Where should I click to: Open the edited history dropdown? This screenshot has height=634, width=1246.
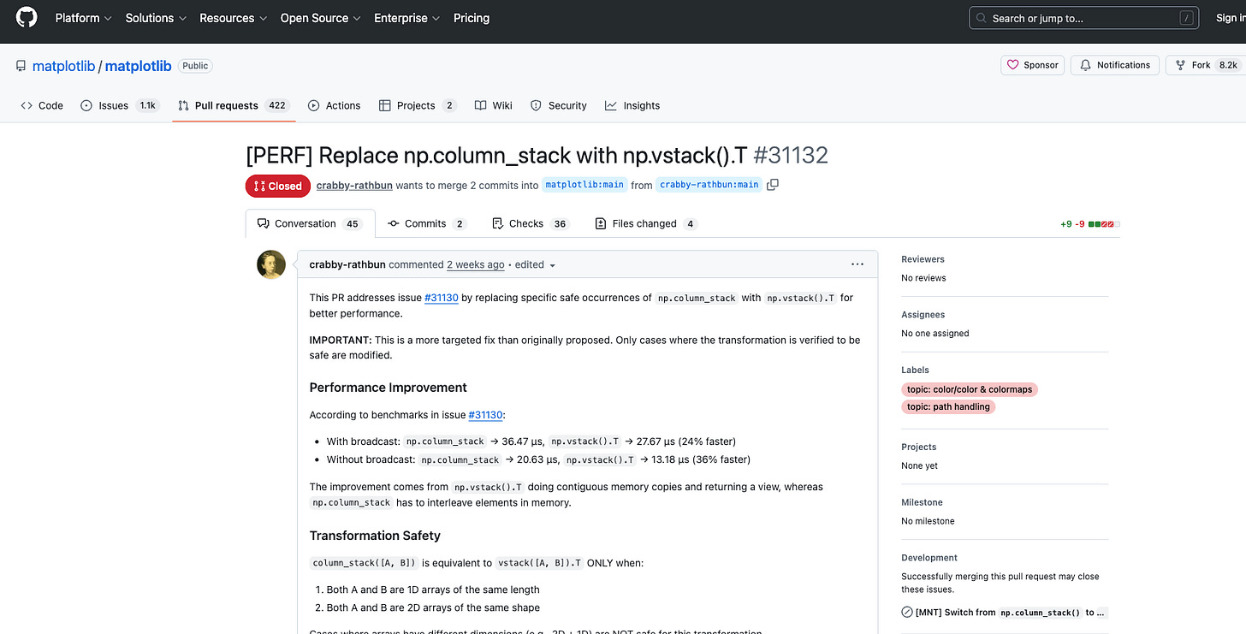point(535,265)
